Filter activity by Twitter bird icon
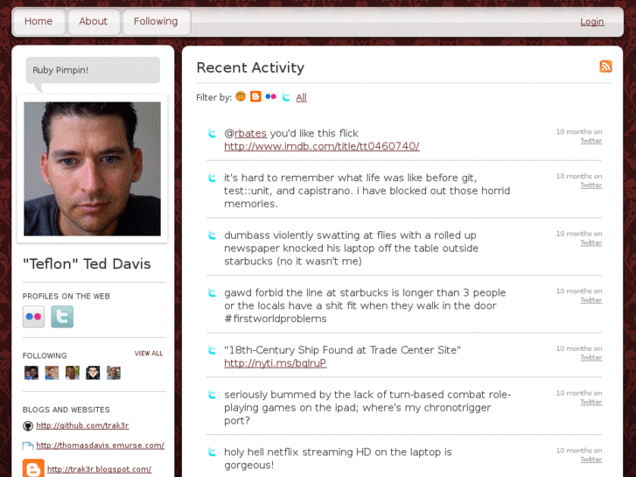Screen dimensions: 636x477 [x=286, y=97]
